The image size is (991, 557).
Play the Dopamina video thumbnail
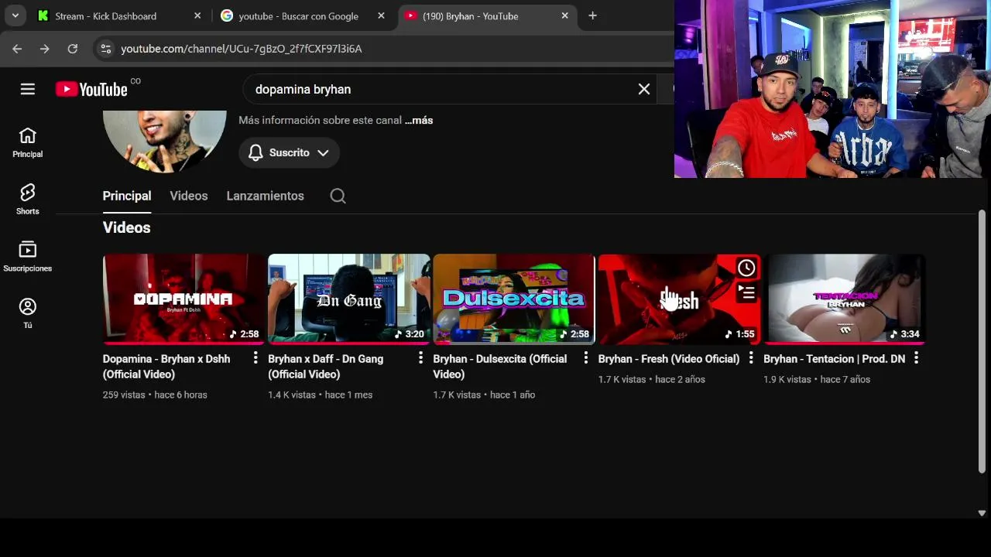[x=184, y=299]
